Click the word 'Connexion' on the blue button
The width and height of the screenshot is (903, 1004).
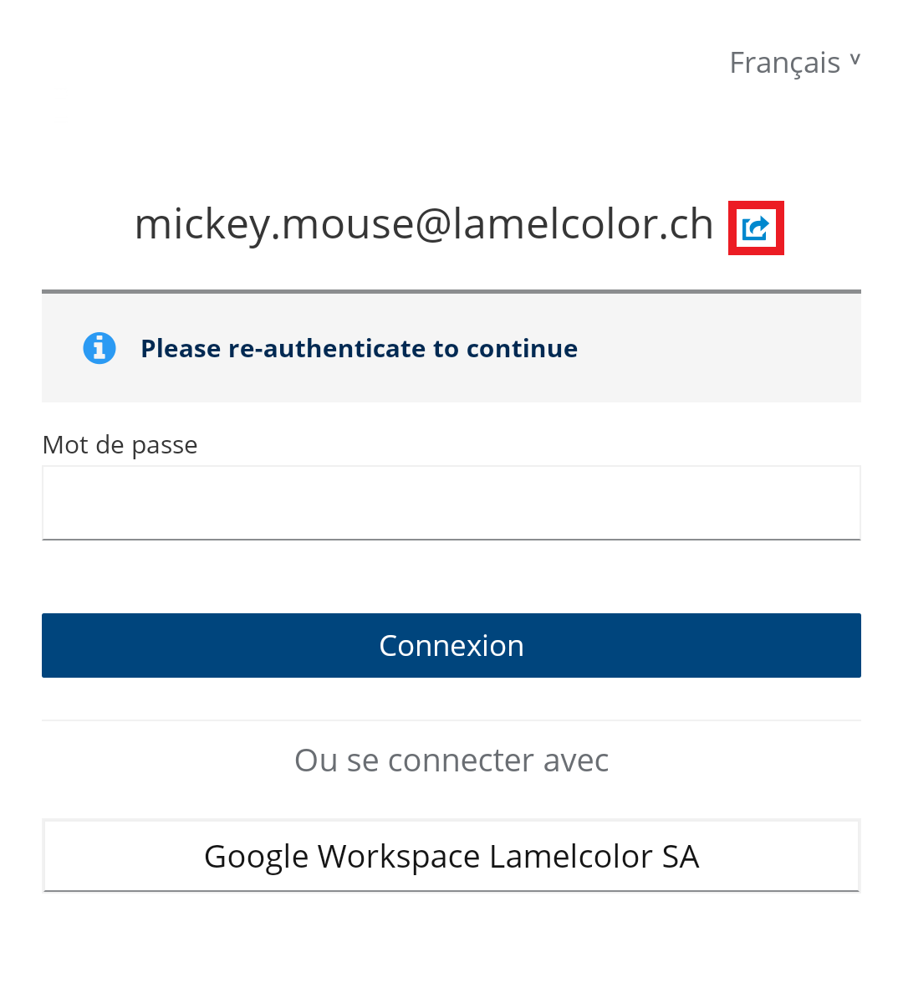[451, 646]
